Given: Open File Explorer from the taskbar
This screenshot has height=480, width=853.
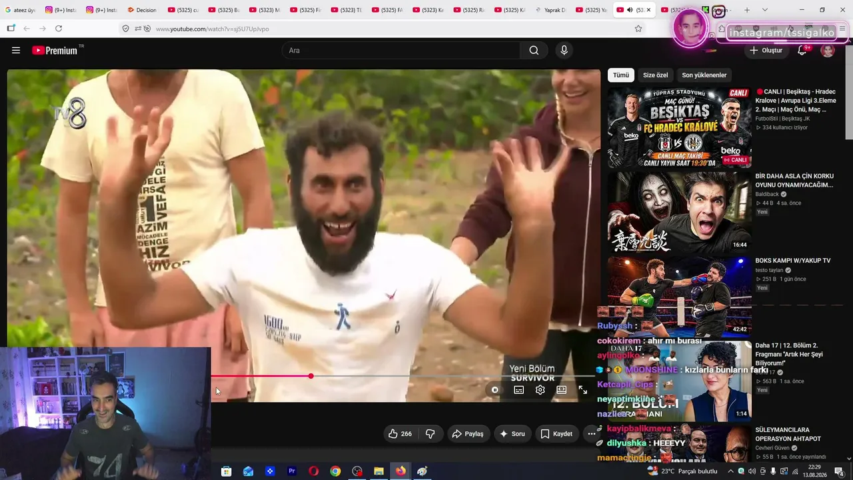Looking at the screenshot, I should (x=379, y=471).
